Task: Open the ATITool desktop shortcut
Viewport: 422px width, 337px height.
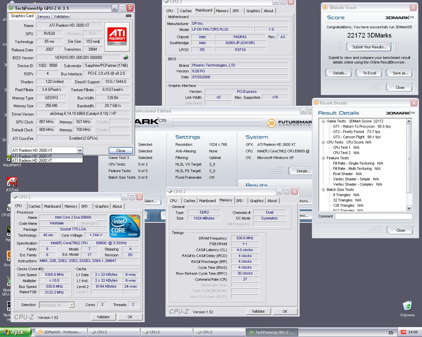Action: (12, 184)
